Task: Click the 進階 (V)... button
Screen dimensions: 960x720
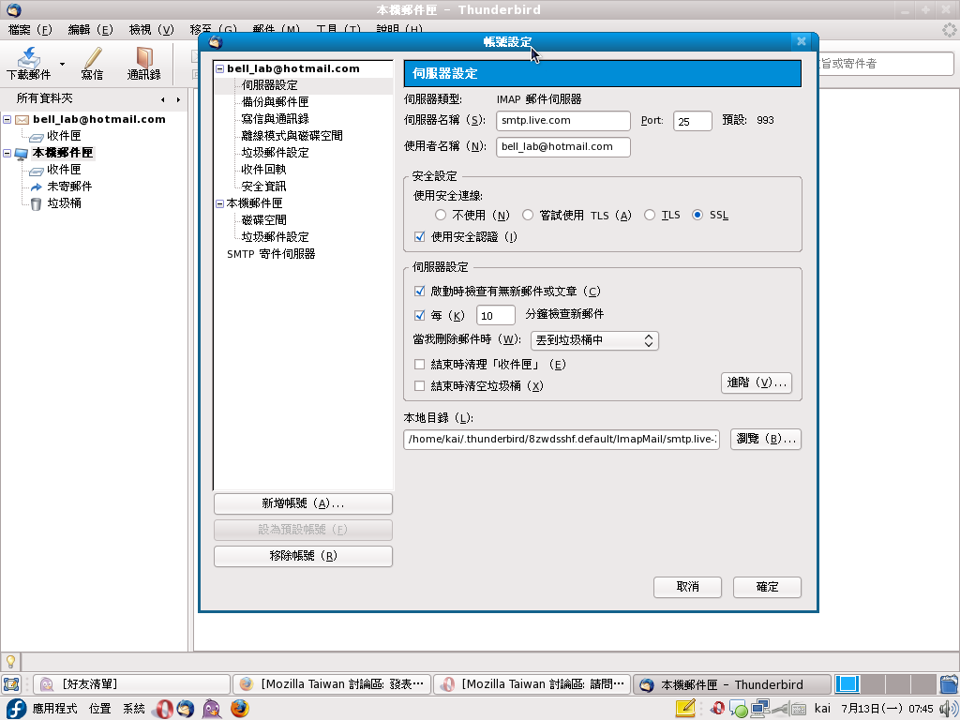Action: 757,382
